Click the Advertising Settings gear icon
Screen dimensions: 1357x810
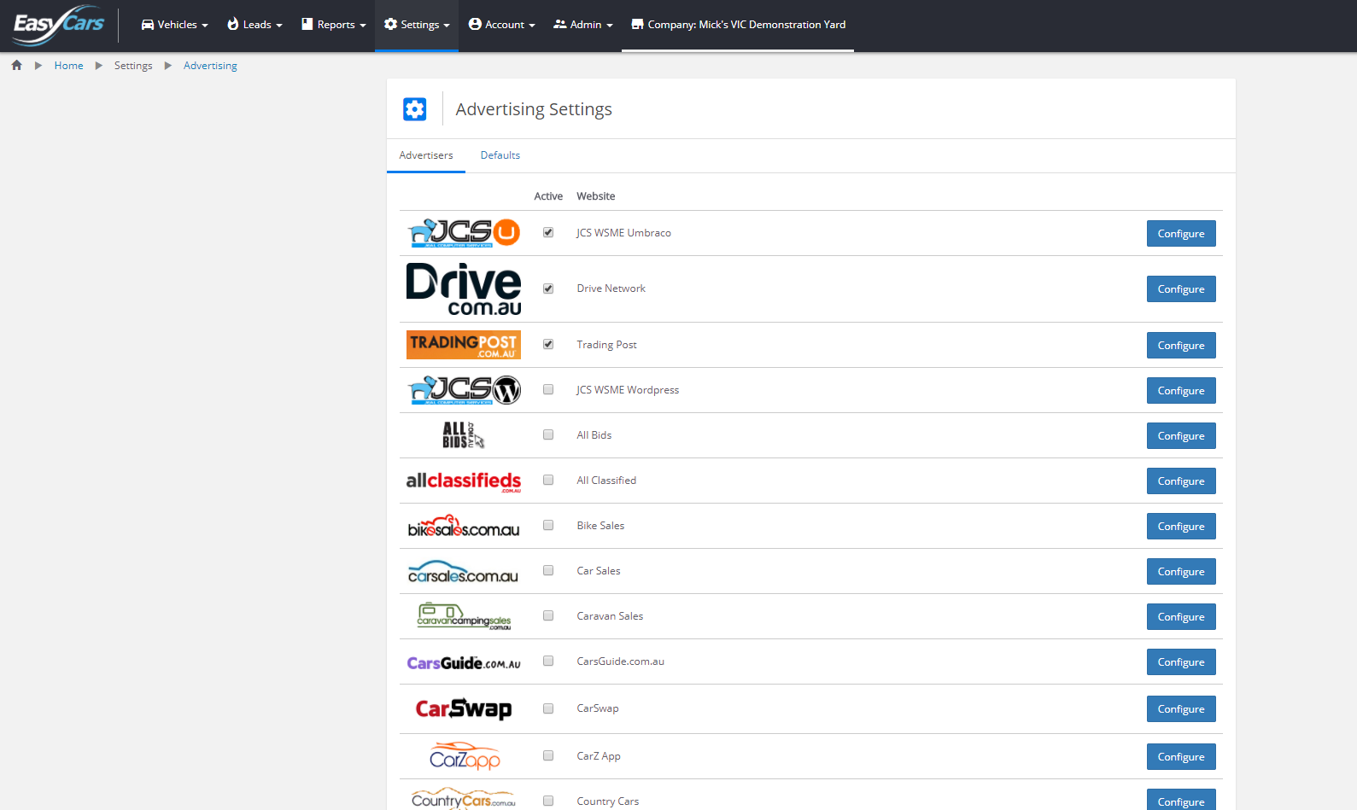(415, 109)
